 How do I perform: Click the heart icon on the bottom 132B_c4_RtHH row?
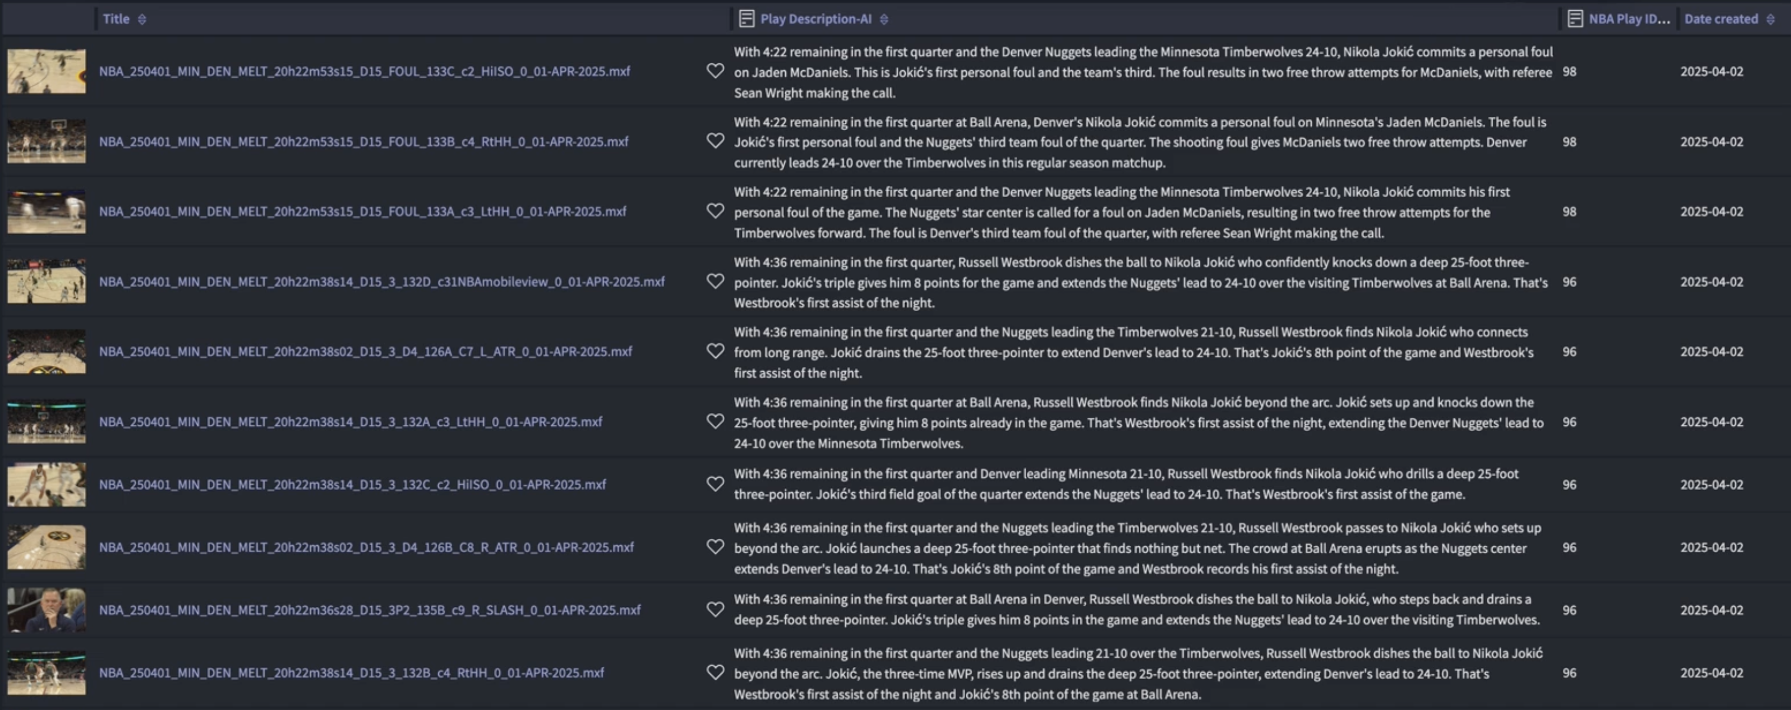[x=716, y=672]
